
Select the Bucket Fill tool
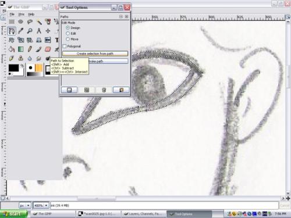click(x=12, y=49)
